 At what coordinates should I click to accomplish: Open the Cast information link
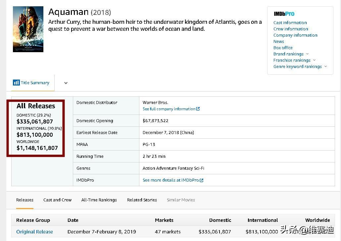[290, 23]
